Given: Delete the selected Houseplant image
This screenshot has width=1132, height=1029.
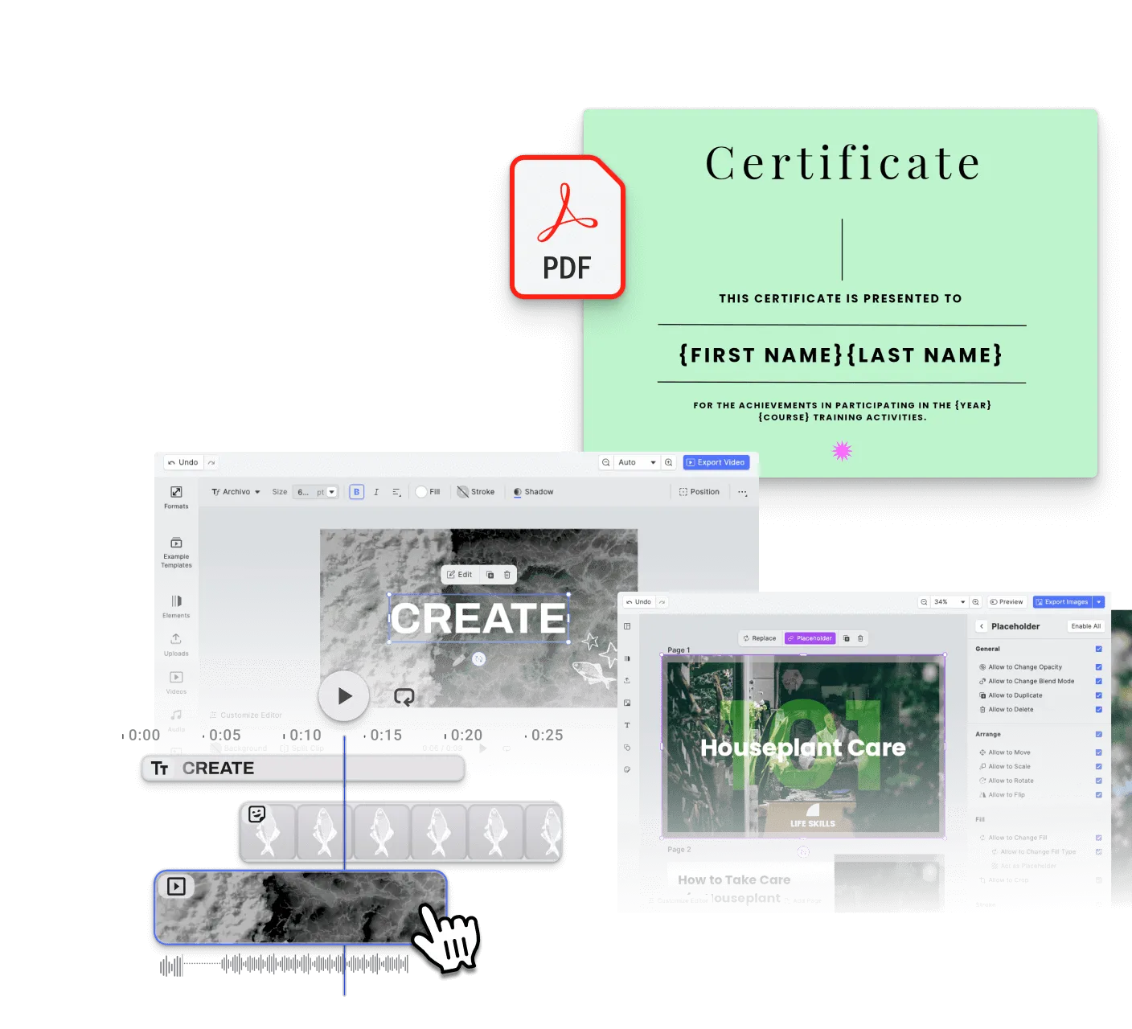Looking at the screenshot, I should [x=860, y=638].
